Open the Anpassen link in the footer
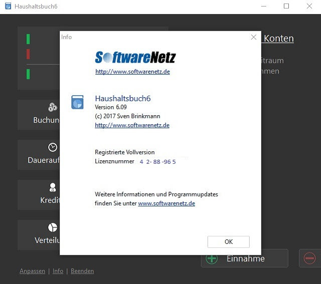Viewport: 321px width, 284px height. pos(32,271)
